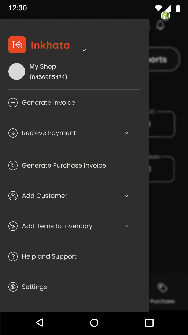Click the Settings gear icon
This screenshot has width=188, height=335.
click(13, 287)
